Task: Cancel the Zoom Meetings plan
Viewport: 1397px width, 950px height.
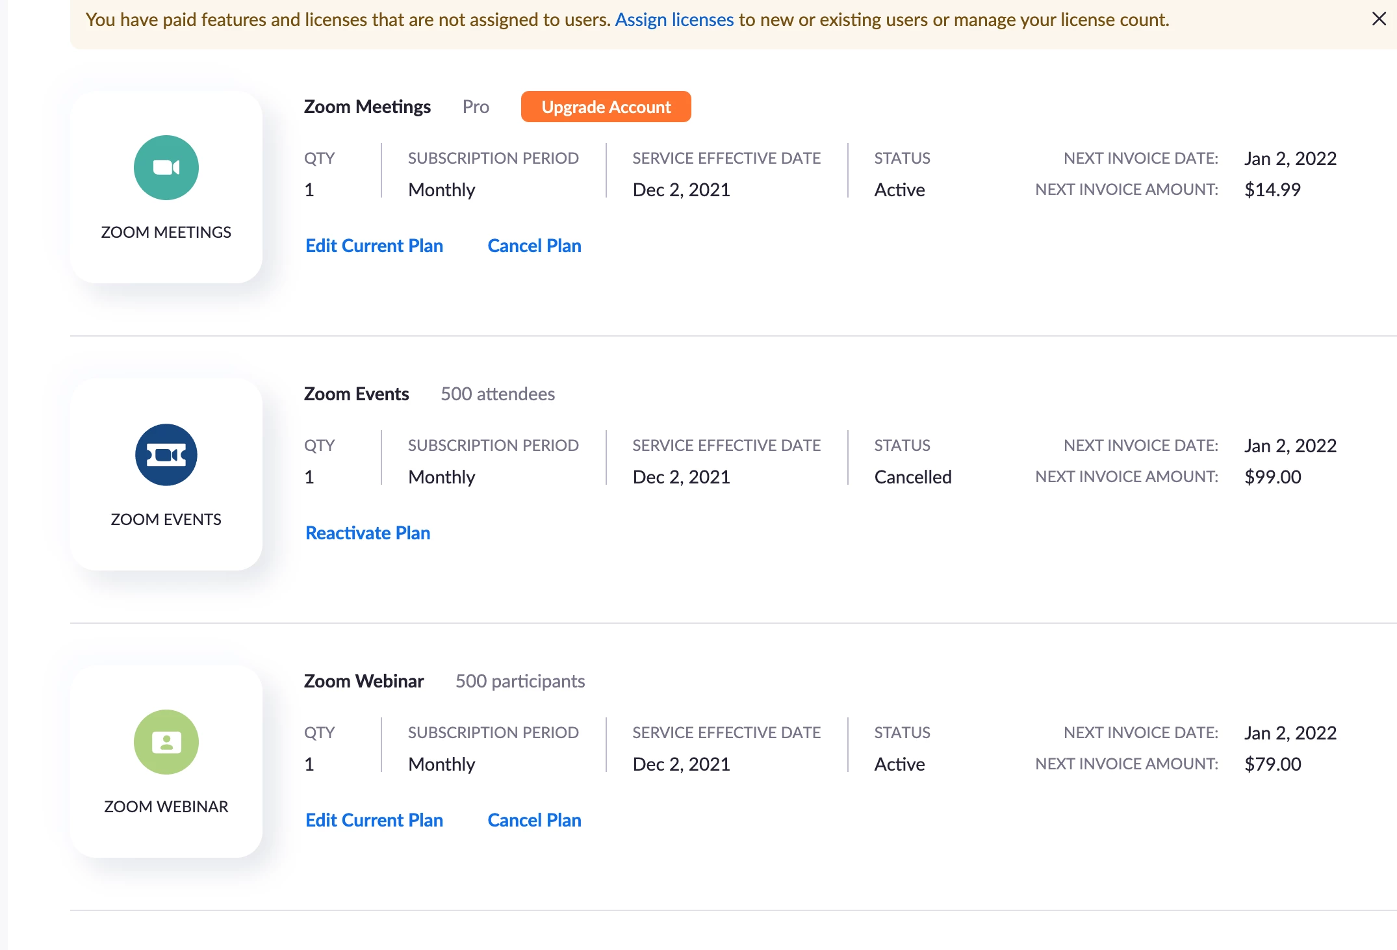Action: click(x=534, y=246)
